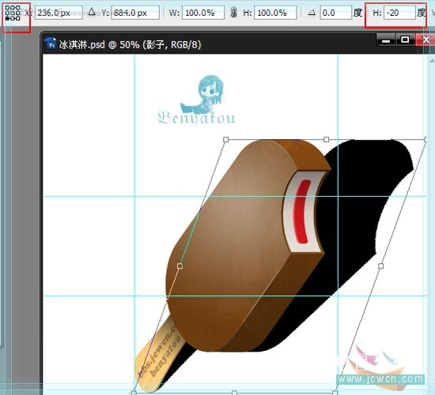Screen dimensions: 435x395
Task: Click the W width field showing 100.0%
Action: [203, 13]
